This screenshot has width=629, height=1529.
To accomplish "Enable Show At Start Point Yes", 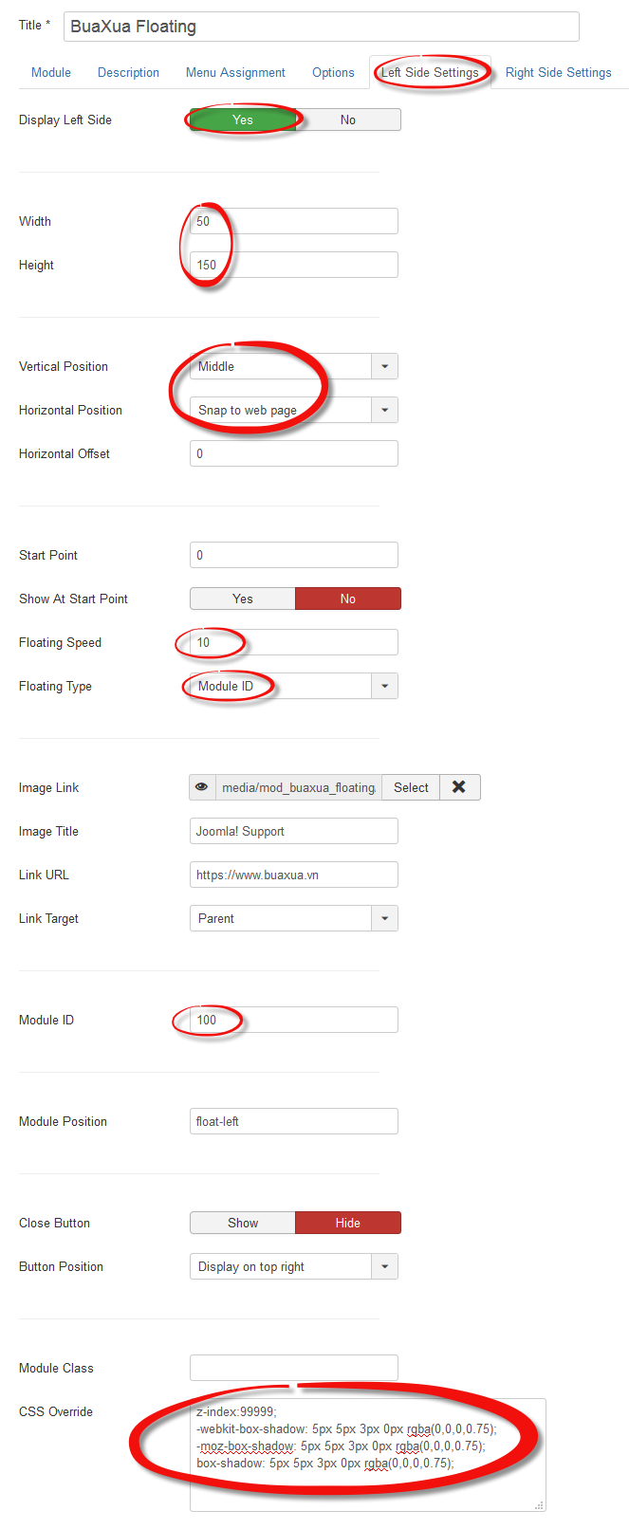I will click(243, 599).
